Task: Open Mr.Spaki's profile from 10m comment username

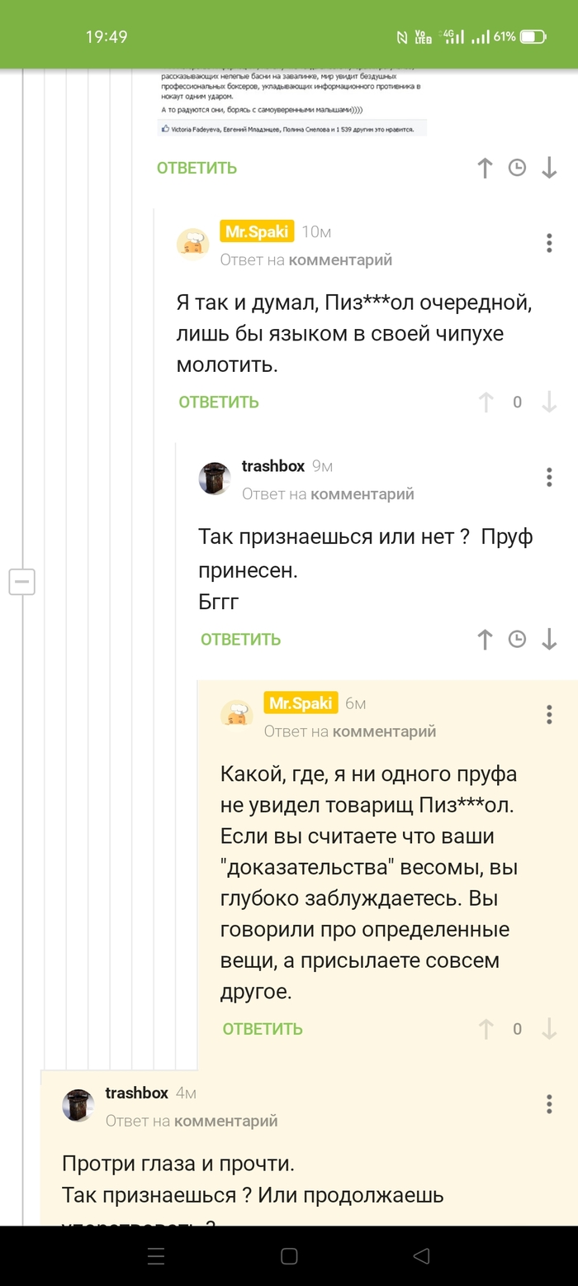Action: pyautogui.click(x=257, y=231)
